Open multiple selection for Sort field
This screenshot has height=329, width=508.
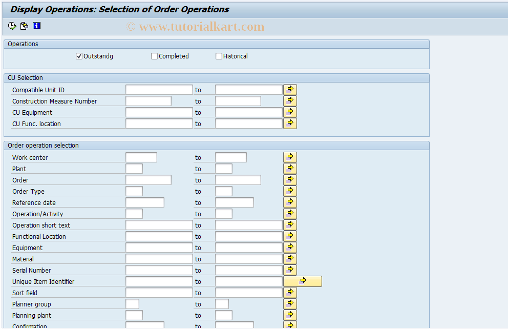coord(290,292)
